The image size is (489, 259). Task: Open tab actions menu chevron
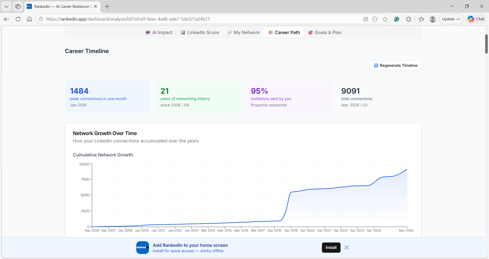pyautogui.click(x=6, y=7)
